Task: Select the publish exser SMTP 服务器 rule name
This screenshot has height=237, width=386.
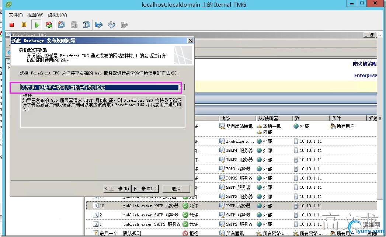Action: click(151, 215)
